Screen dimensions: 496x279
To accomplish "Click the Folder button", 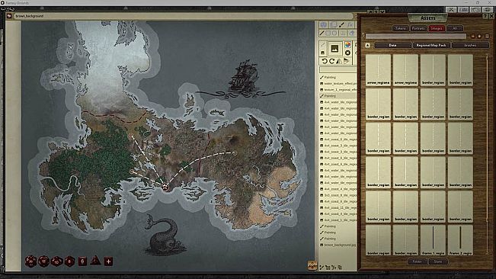I will [418, 261].
